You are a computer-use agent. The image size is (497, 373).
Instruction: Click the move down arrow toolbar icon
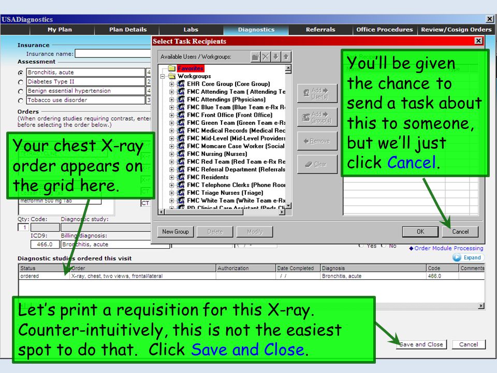276,57
